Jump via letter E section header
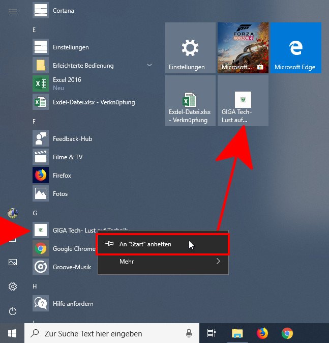This screenshot has height=343, width=329. click(34, 30)
